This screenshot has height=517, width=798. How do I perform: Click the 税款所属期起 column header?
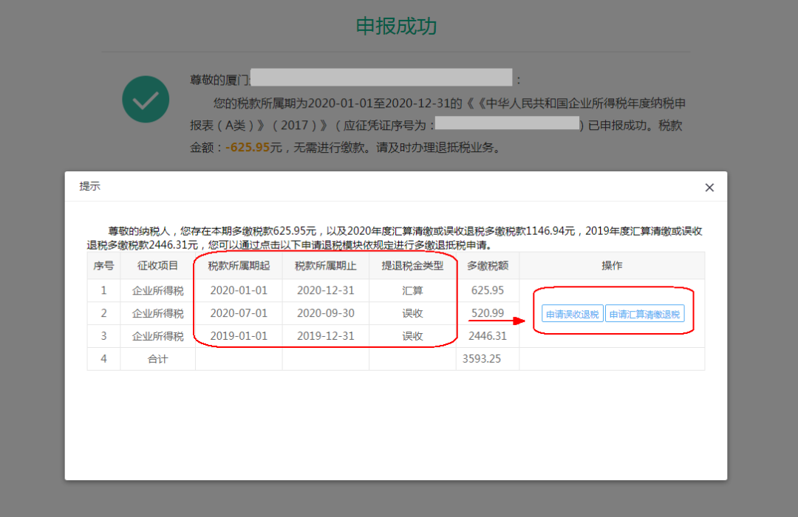point(238,265)
